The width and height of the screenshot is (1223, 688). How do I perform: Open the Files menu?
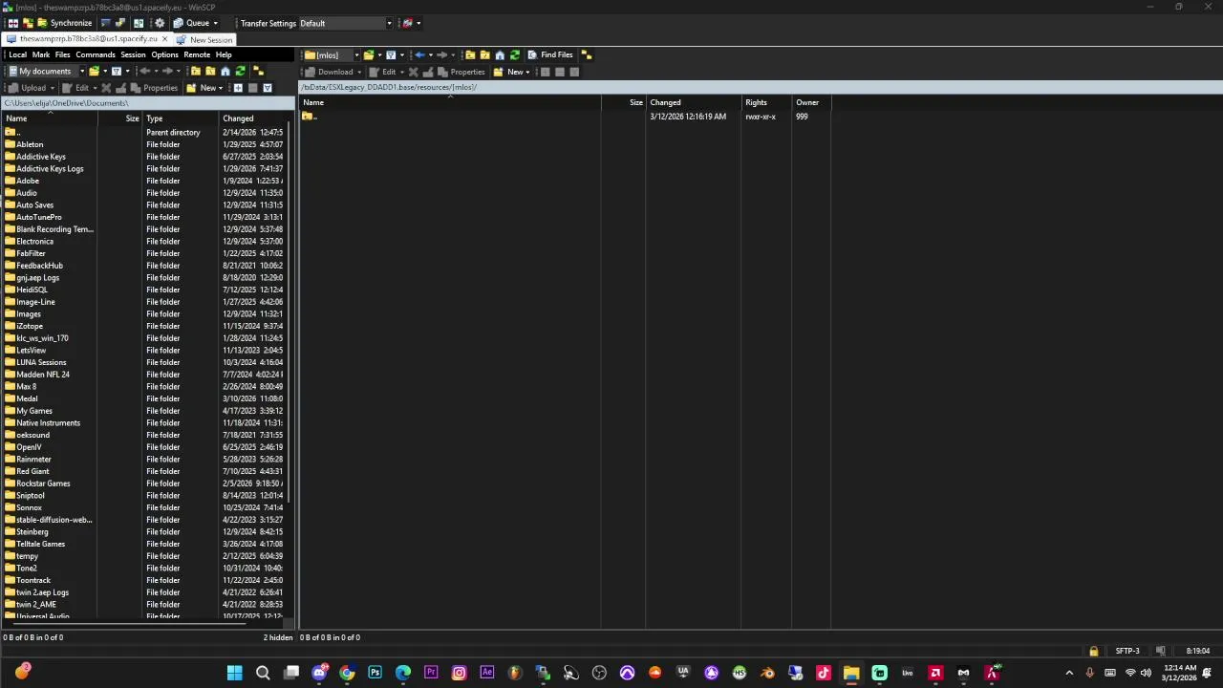[x=63, y=54]
